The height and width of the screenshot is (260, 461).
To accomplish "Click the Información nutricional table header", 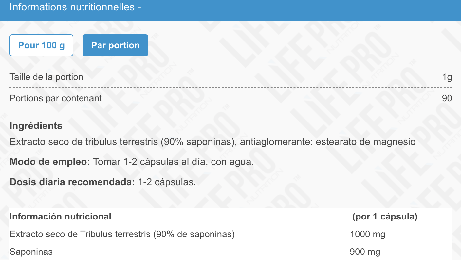I will click(61, 217).
